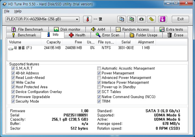Image resolution: width=195 pixels, height=137 pixels.
Task: Toggle the Read Look-Ahead checkbox
Action: click(x=13, y=78)
